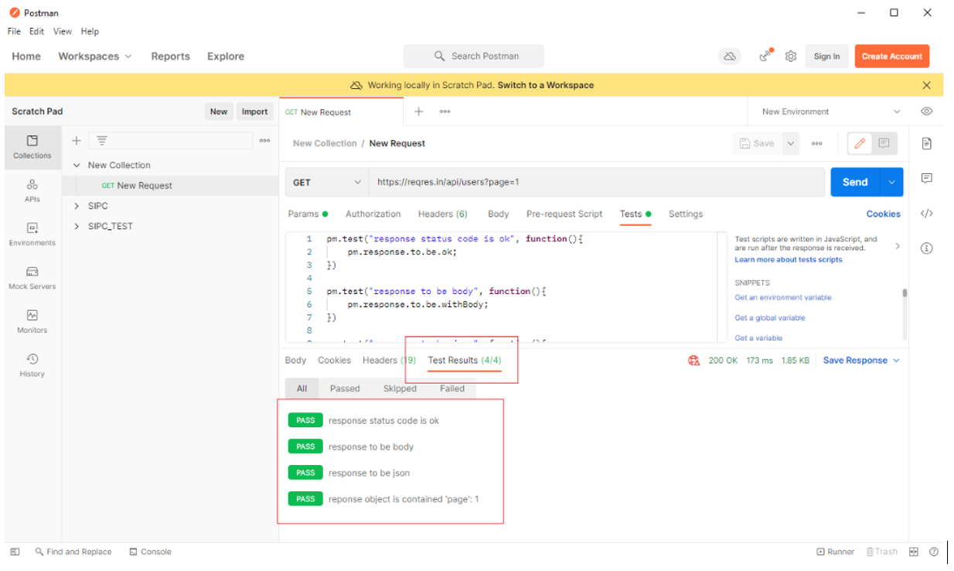Viewport: 954px width, 571px height.
Task: Open the code snippet generator panel
Action: pyautogui.click(x=926, y=214)
